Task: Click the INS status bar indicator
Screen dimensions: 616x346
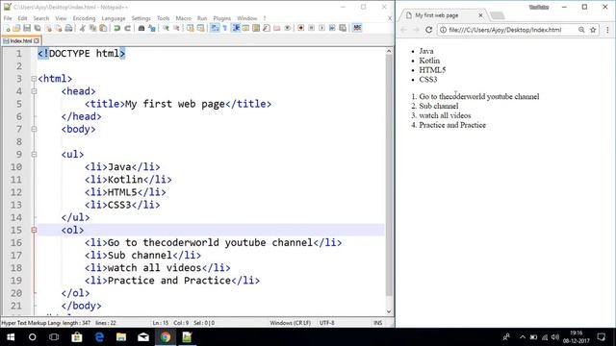Action: pyautogui.click(x=378, y=323)
